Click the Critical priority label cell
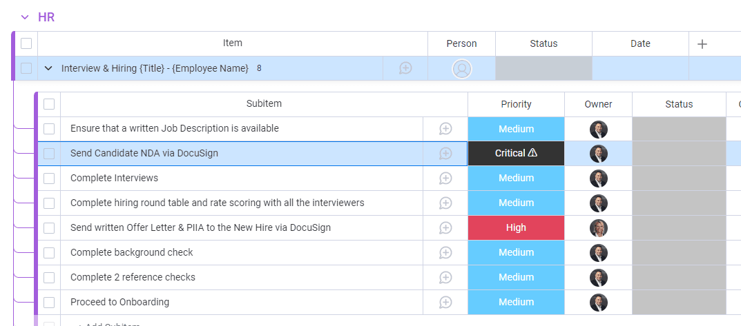 pyautogui.click(x=516, y=153)
